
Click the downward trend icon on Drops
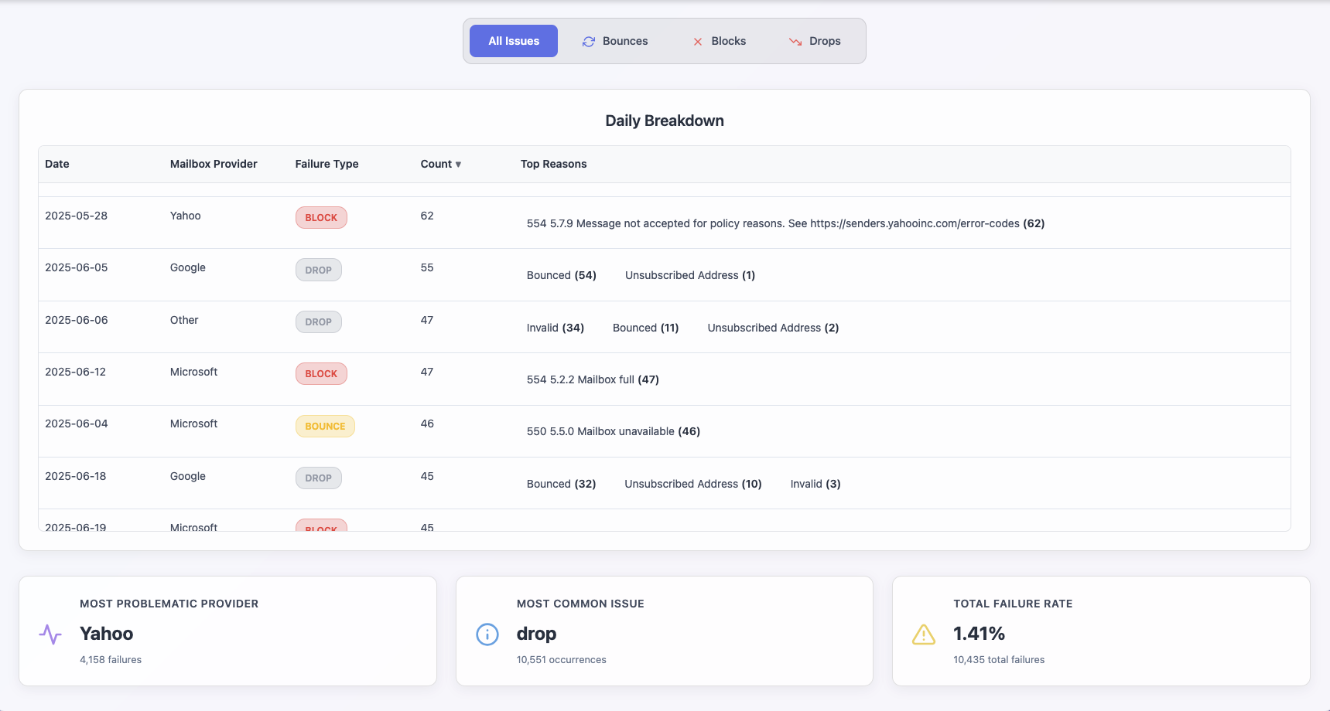coord(795,42)
